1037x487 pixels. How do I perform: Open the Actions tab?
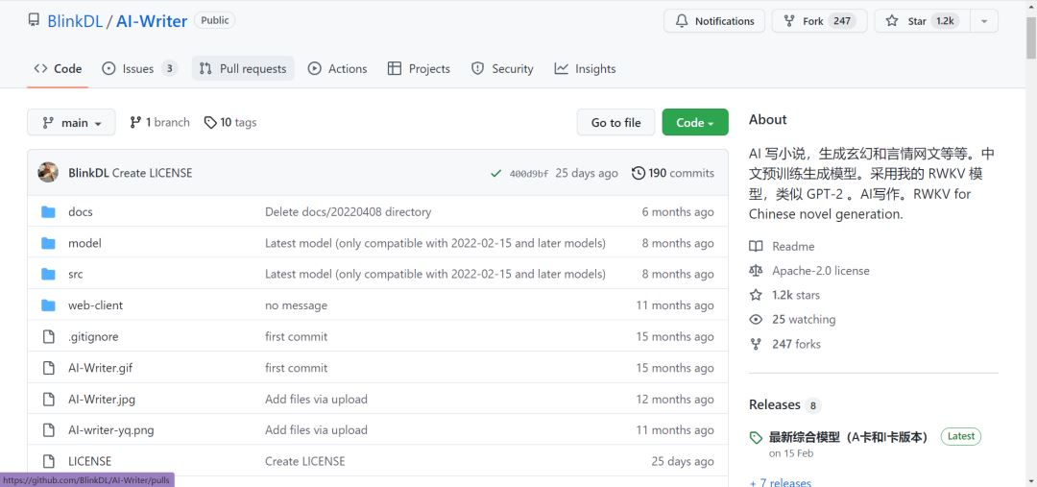(x=337, y=69)
